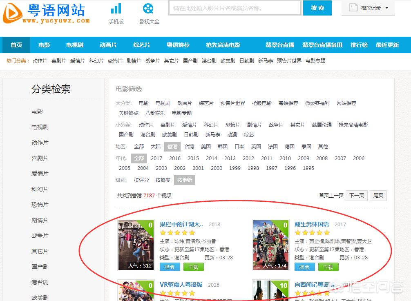Expand the 播放记录 dropdown
This screenshot has height=301, width=411.
[368, 8]
